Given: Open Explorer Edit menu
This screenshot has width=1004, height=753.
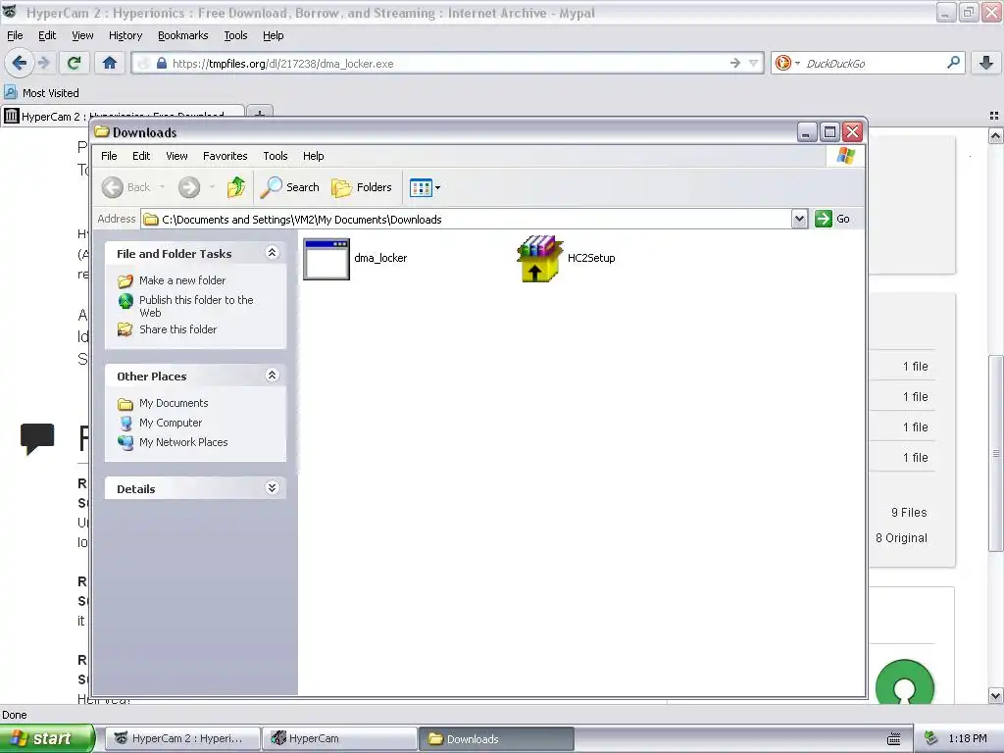Looking at the screenshot, I should pyautogui.click(x=141, y=156).
